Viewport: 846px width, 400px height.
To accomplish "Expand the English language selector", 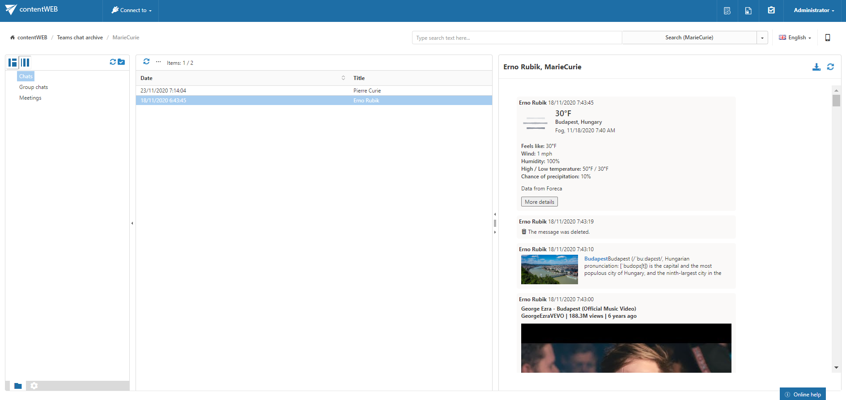I will coord(795,38).
